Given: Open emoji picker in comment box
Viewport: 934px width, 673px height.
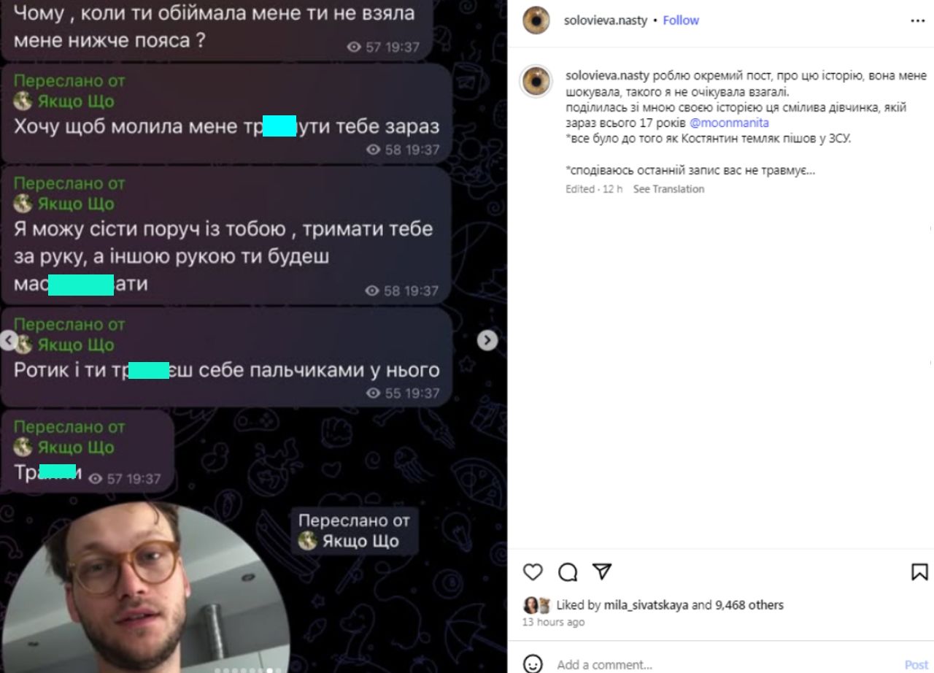Looking at the screenshot, I should coord(533,664).
